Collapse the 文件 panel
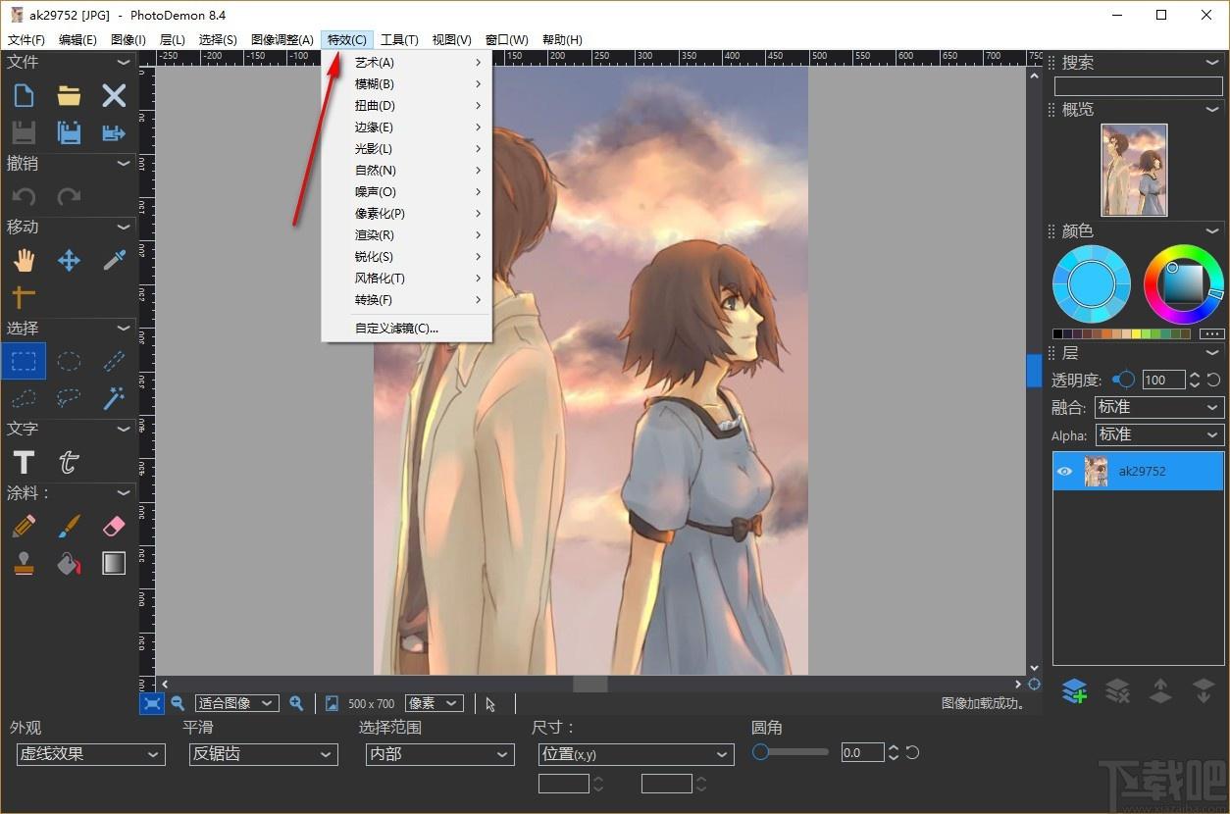The height and width of the screenshot is (814, 1230). [124, 62]
